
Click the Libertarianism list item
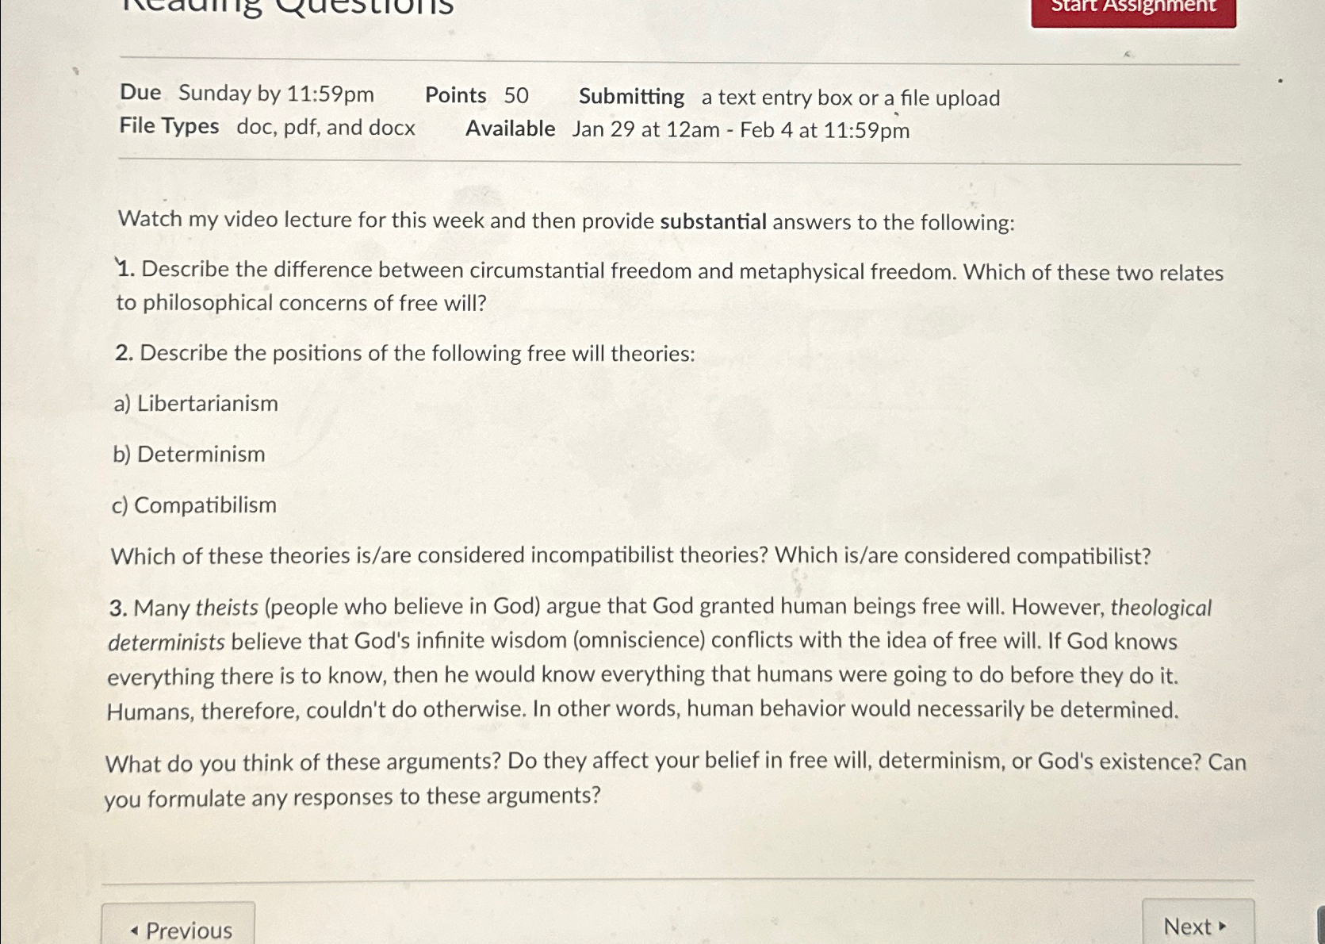coord(195,403)
